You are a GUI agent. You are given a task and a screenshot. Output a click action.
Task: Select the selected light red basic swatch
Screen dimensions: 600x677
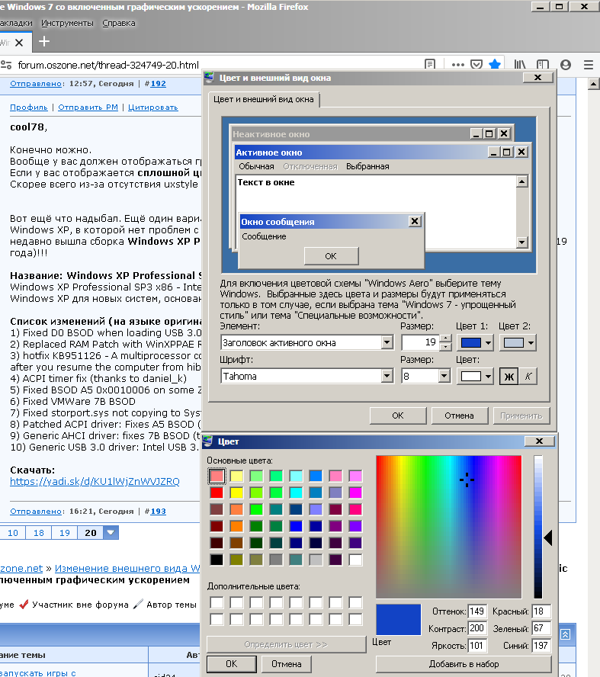tap(217, 476)
